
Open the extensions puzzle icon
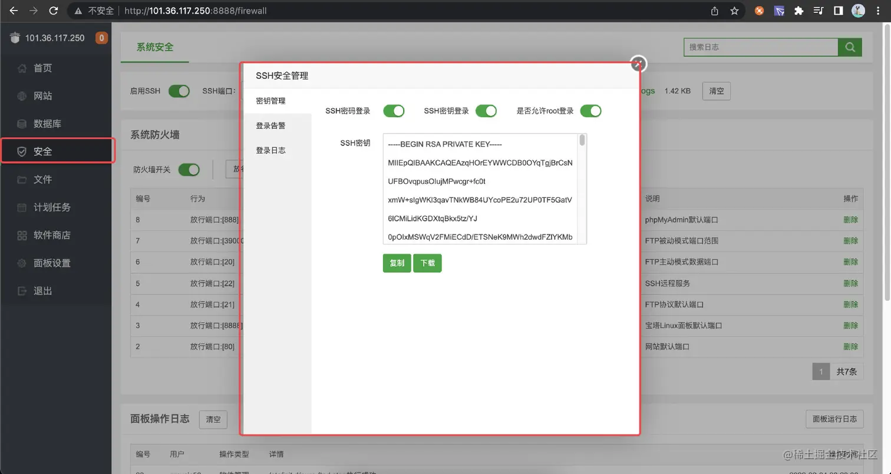(x=799, y=11)
